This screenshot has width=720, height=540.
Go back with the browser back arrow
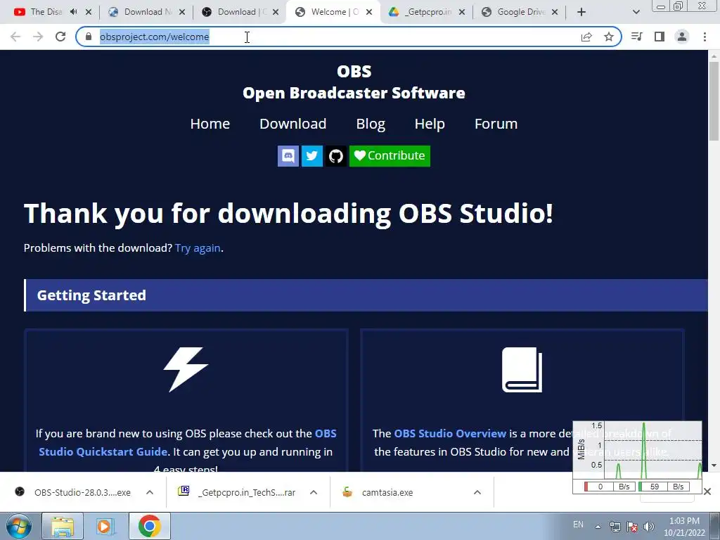(x=15, y=37)
